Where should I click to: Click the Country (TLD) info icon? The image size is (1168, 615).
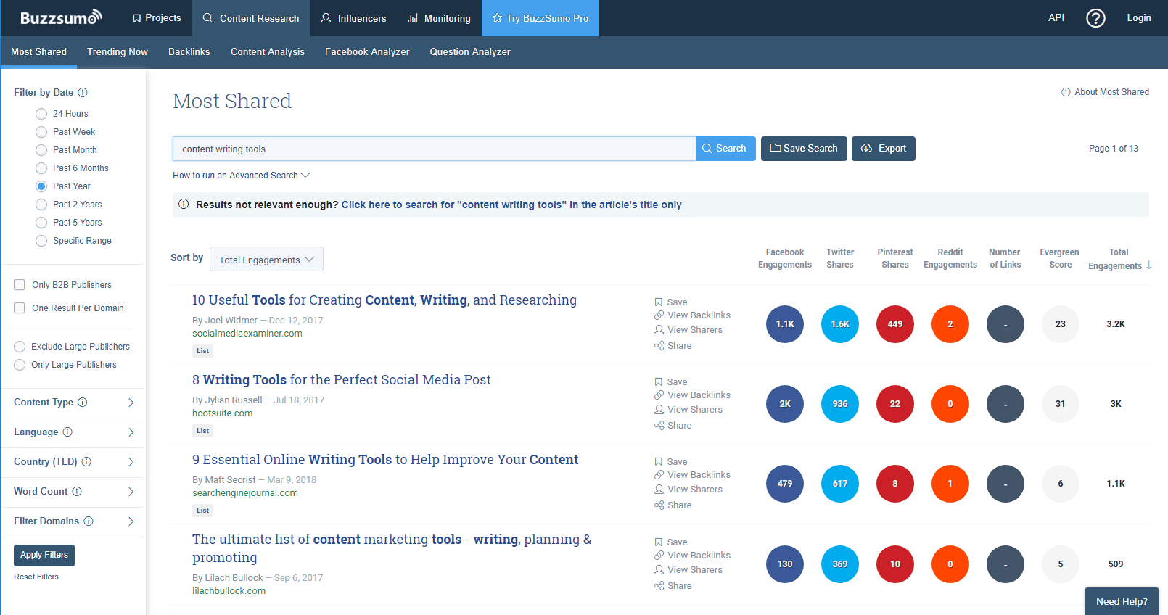[x=86, y=461]
